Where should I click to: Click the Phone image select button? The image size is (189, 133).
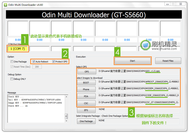pos(86,89)
